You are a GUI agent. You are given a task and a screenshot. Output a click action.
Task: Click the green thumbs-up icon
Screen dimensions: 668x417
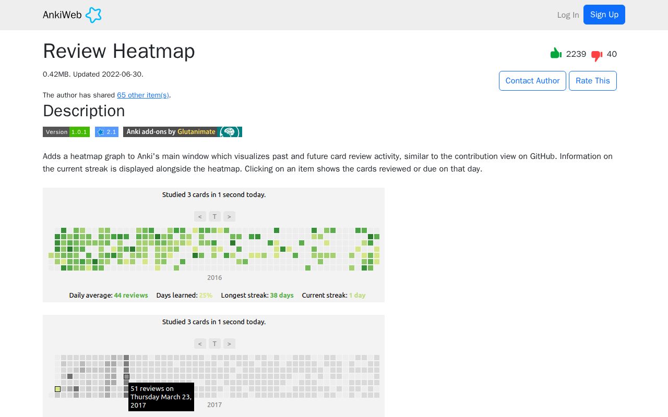pos(556,53)
